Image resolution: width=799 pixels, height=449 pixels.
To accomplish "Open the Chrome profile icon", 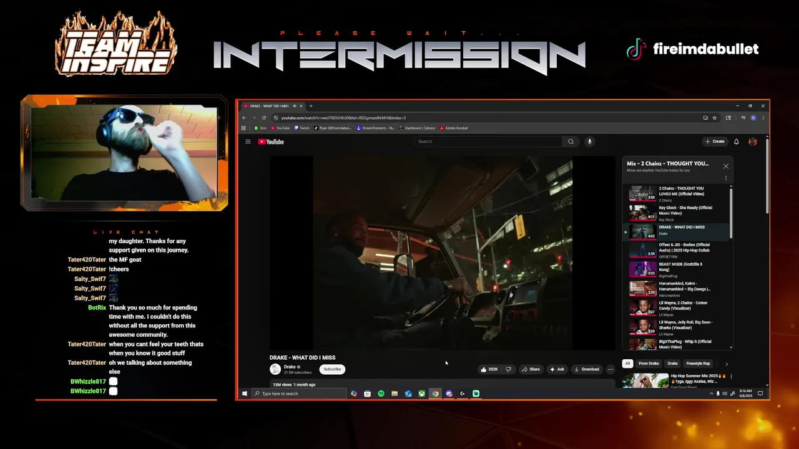I will pos(753,118).
